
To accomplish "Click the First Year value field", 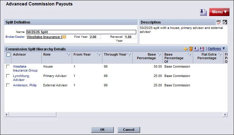I will click(95, 37).
